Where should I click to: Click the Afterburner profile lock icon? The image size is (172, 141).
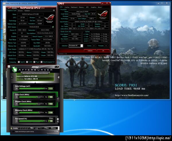click(11, 128)
